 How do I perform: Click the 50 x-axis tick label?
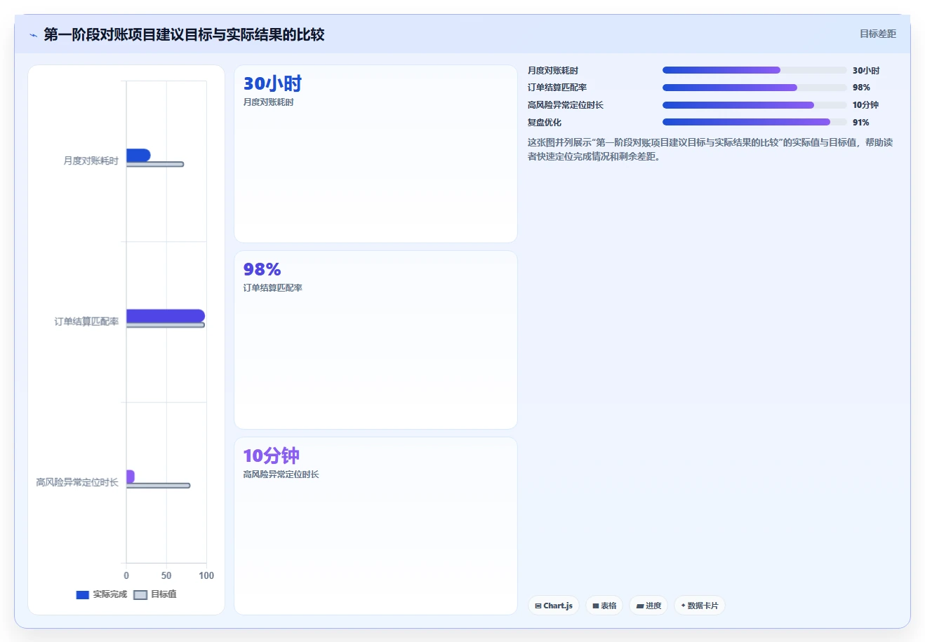click(x=166, y=575)
